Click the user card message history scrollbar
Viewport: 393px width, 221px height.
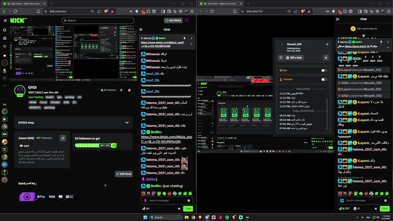327,114
